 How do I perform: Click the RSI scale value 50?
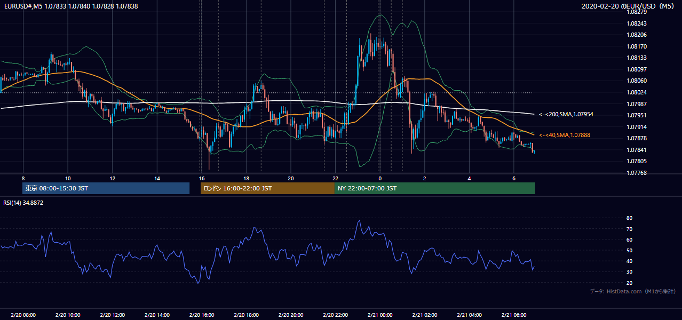[629, 250]
